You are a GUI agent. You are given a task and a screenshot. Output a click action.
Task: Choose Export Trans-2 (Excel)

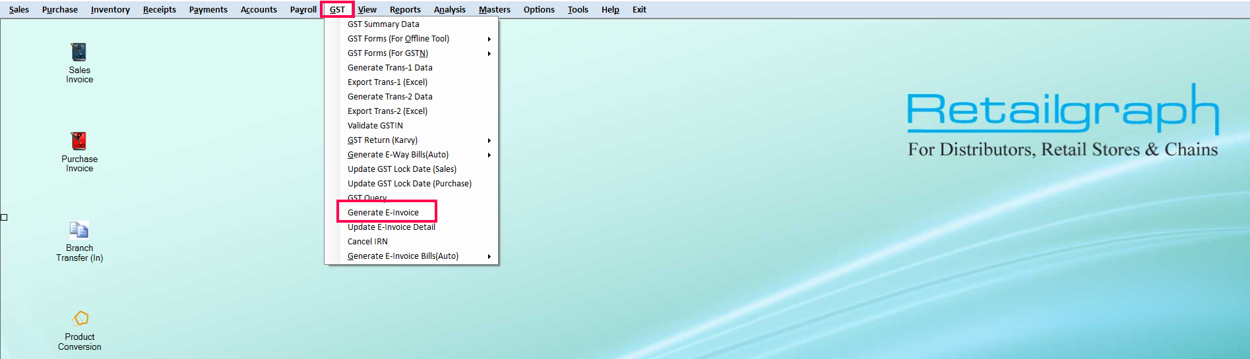[411, 111]
